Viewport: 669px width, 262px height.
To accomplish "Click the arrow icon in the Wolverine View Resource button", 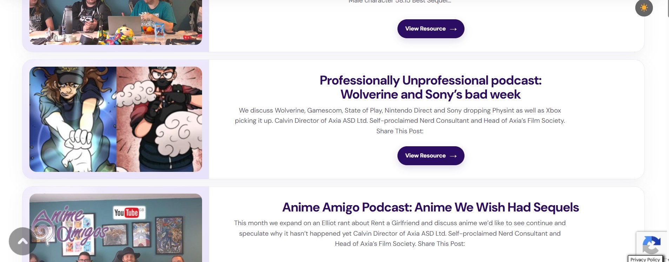I will (453, 156).
